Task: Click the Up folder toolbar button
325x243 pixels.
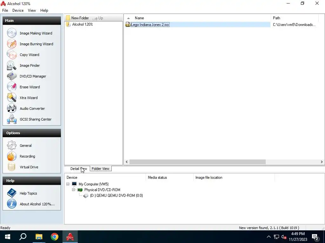Action: click(x=98, y=18)
